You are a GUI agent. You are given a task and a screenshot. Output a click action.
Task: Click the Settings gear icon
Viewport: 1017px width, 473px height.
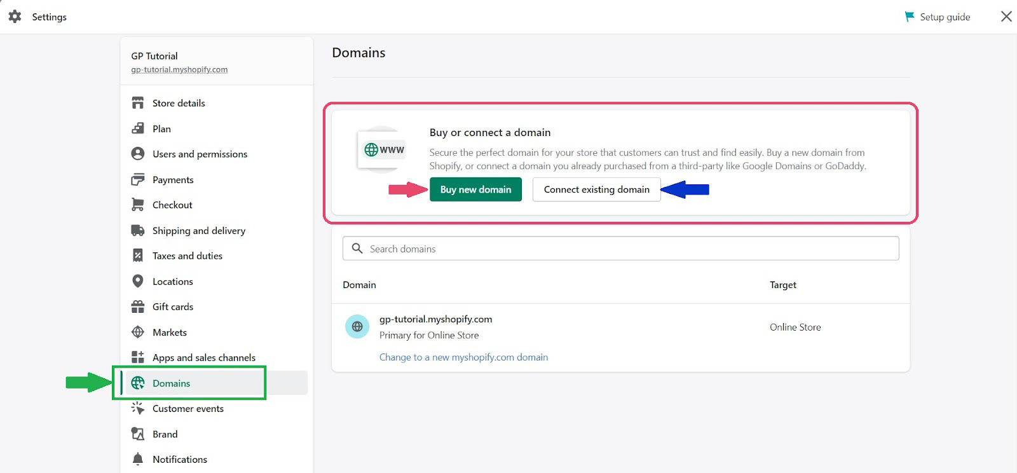[15, 17]
